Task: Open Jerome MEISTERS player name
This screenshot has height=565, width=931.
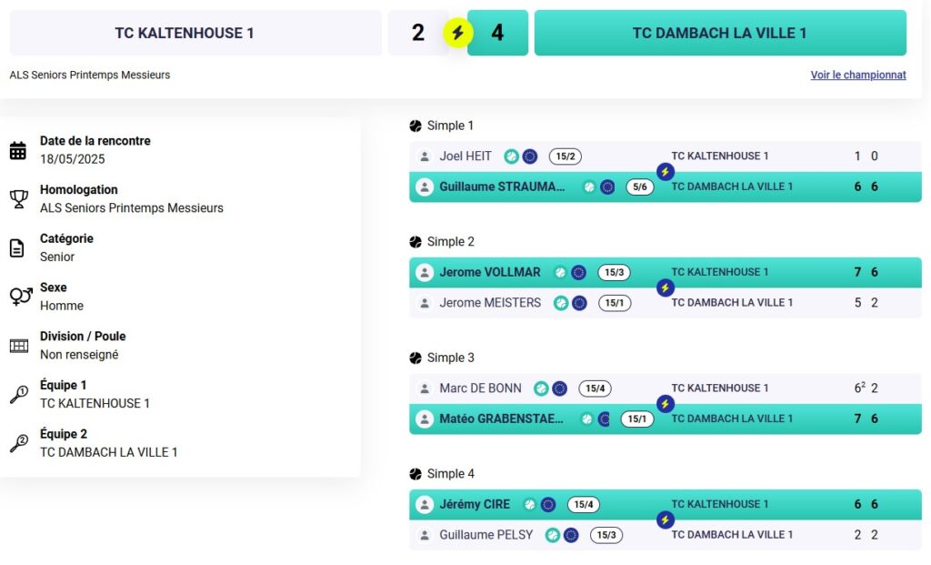Action: (x=490, y=303)
